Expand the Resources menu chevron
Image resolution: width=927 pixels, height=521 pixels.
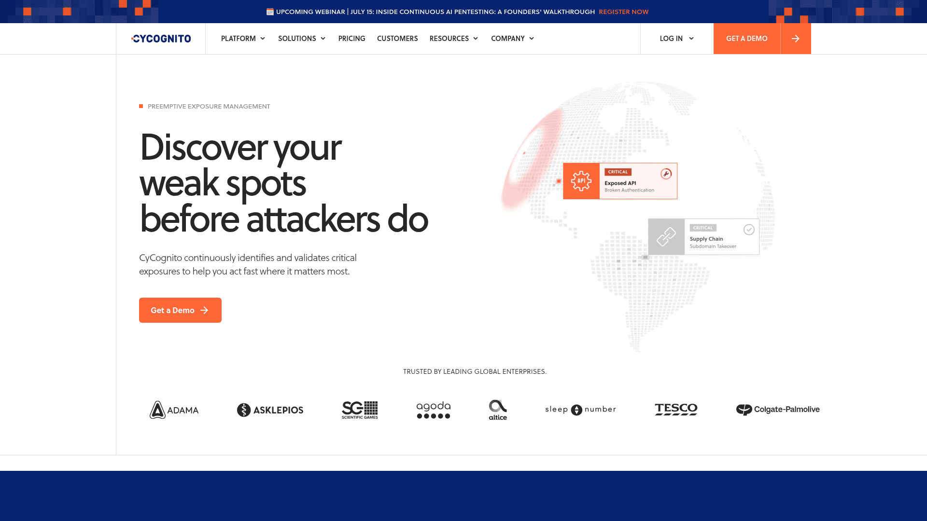click(476, 39)
